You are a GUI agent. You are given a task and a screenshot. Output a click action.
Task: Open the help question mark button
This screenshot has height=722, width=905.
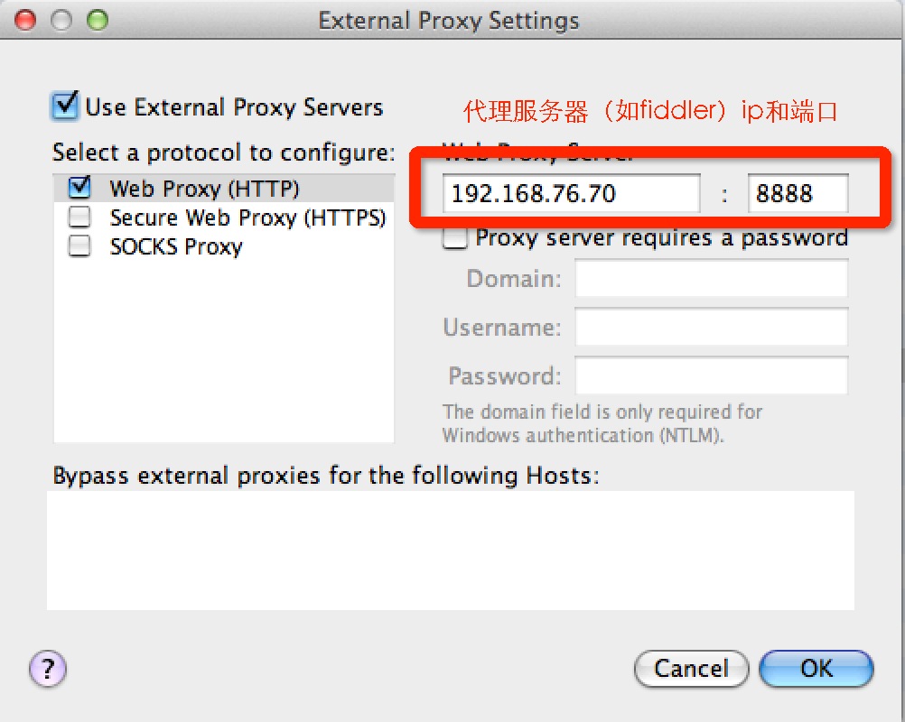pyautogui.click(x=48, y=669)
